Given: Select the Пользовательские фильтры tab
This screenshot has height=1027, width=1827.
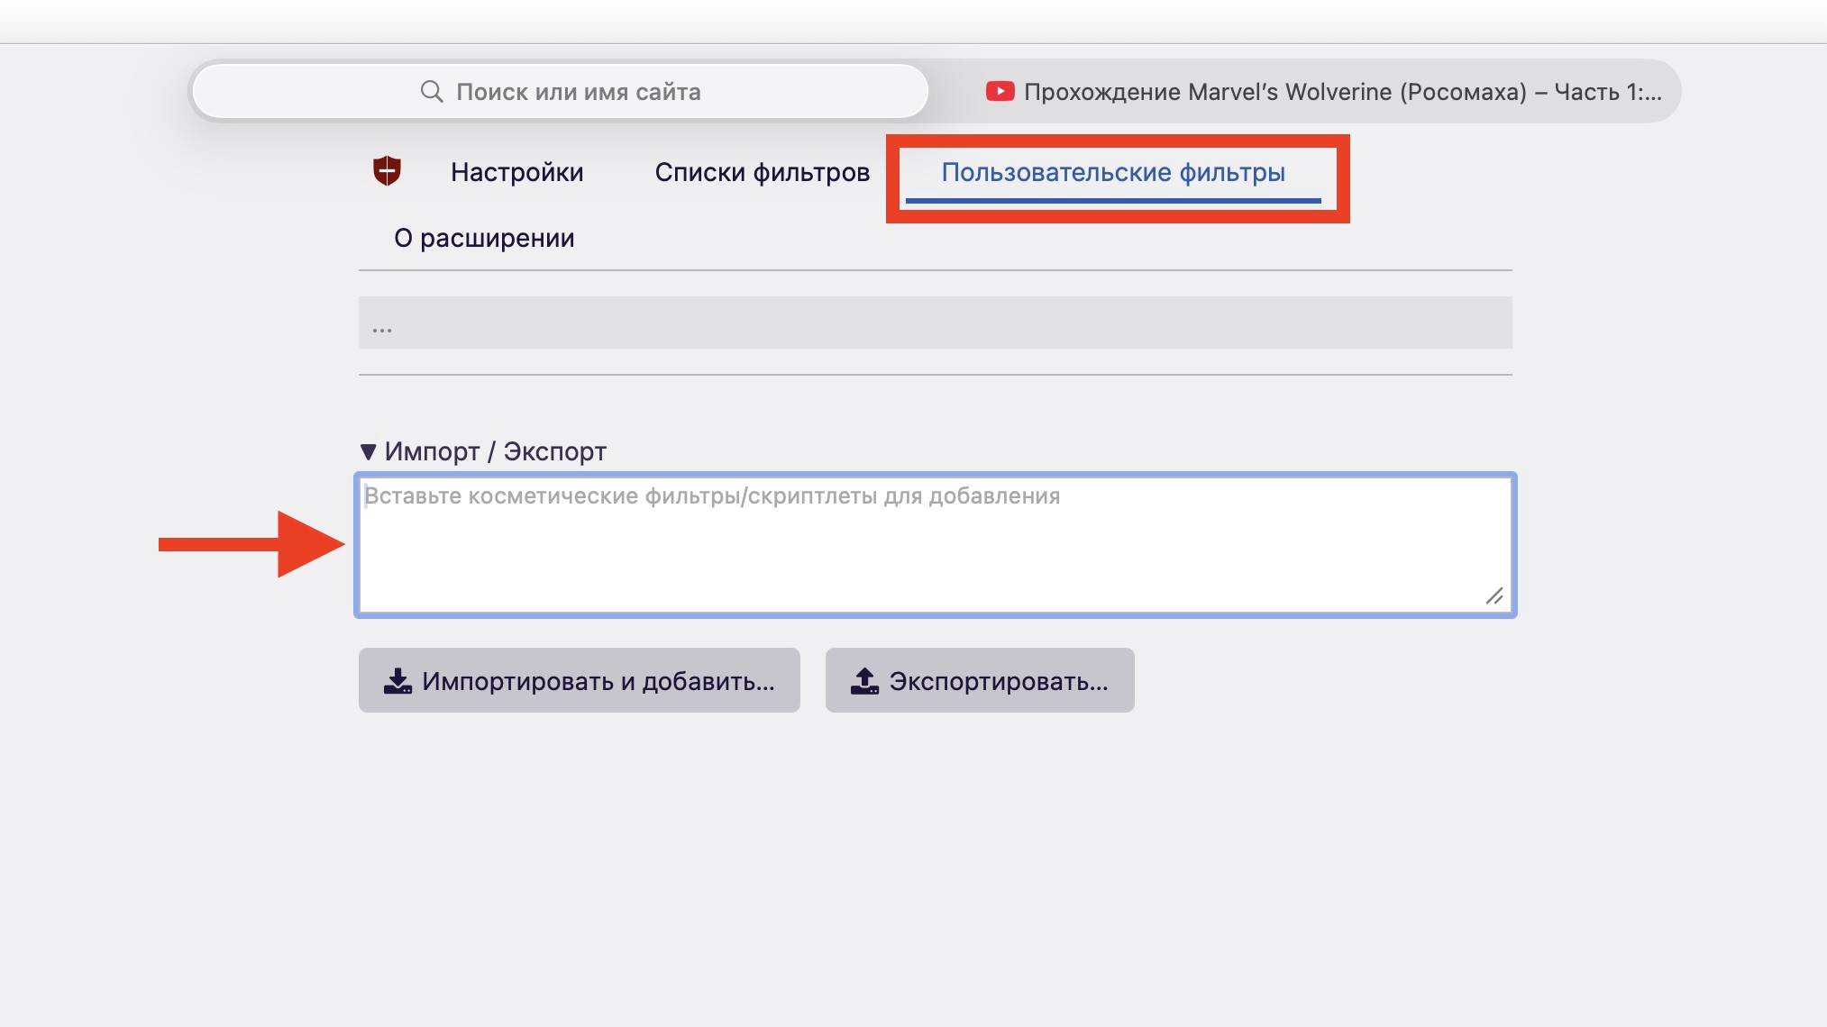Looking at the screenshot, I should click(1113, 172).
